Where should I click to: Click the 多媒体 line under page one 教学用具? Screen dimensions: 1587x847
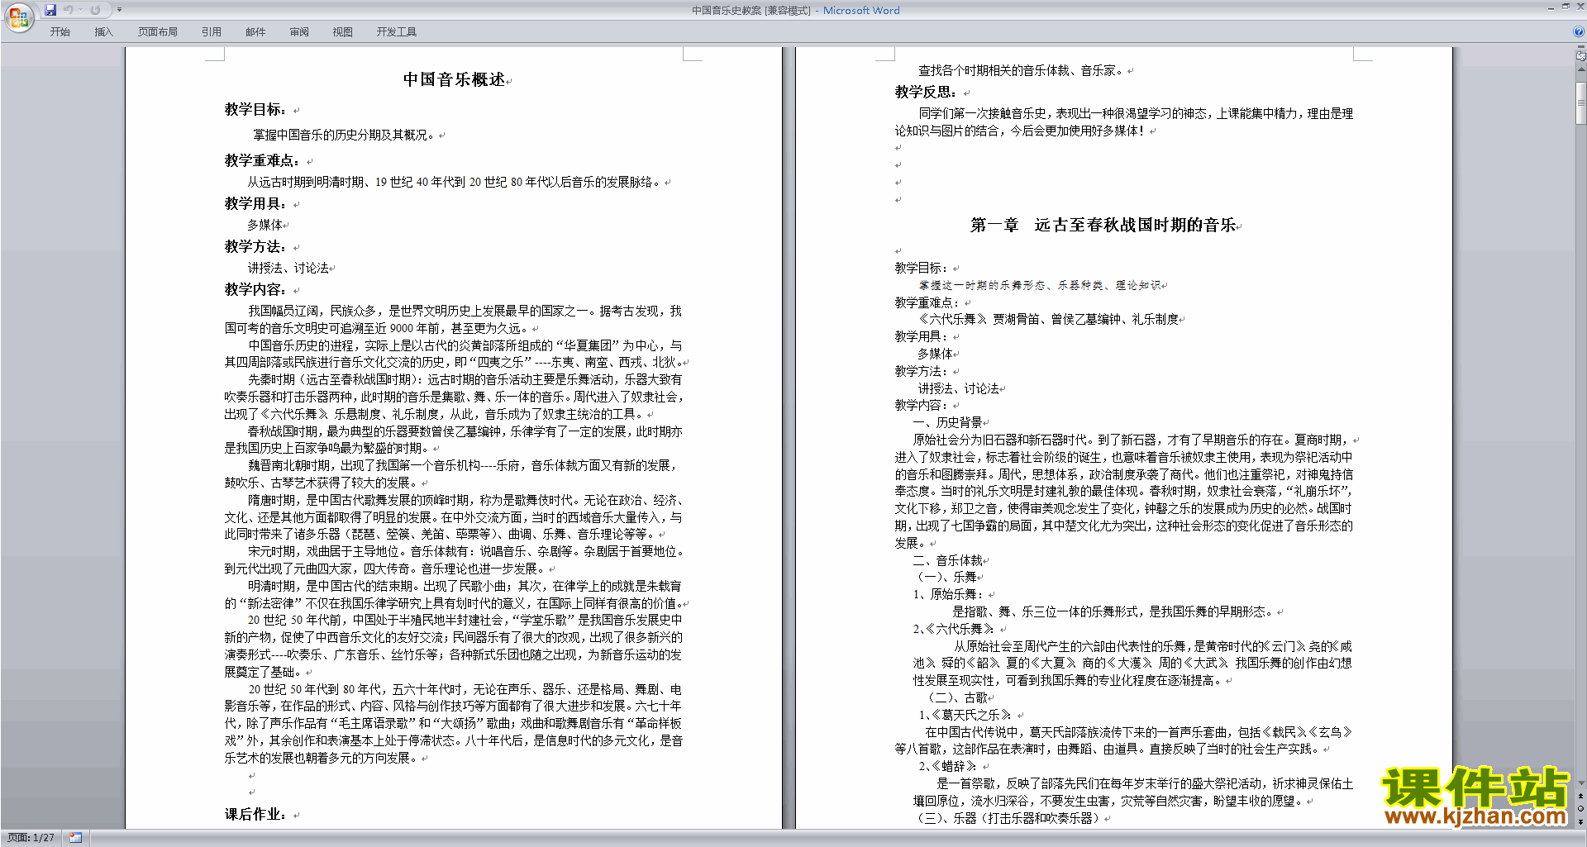[x=265, y=225]
